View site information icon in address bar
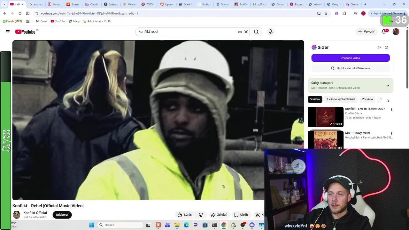 point(37,13)
